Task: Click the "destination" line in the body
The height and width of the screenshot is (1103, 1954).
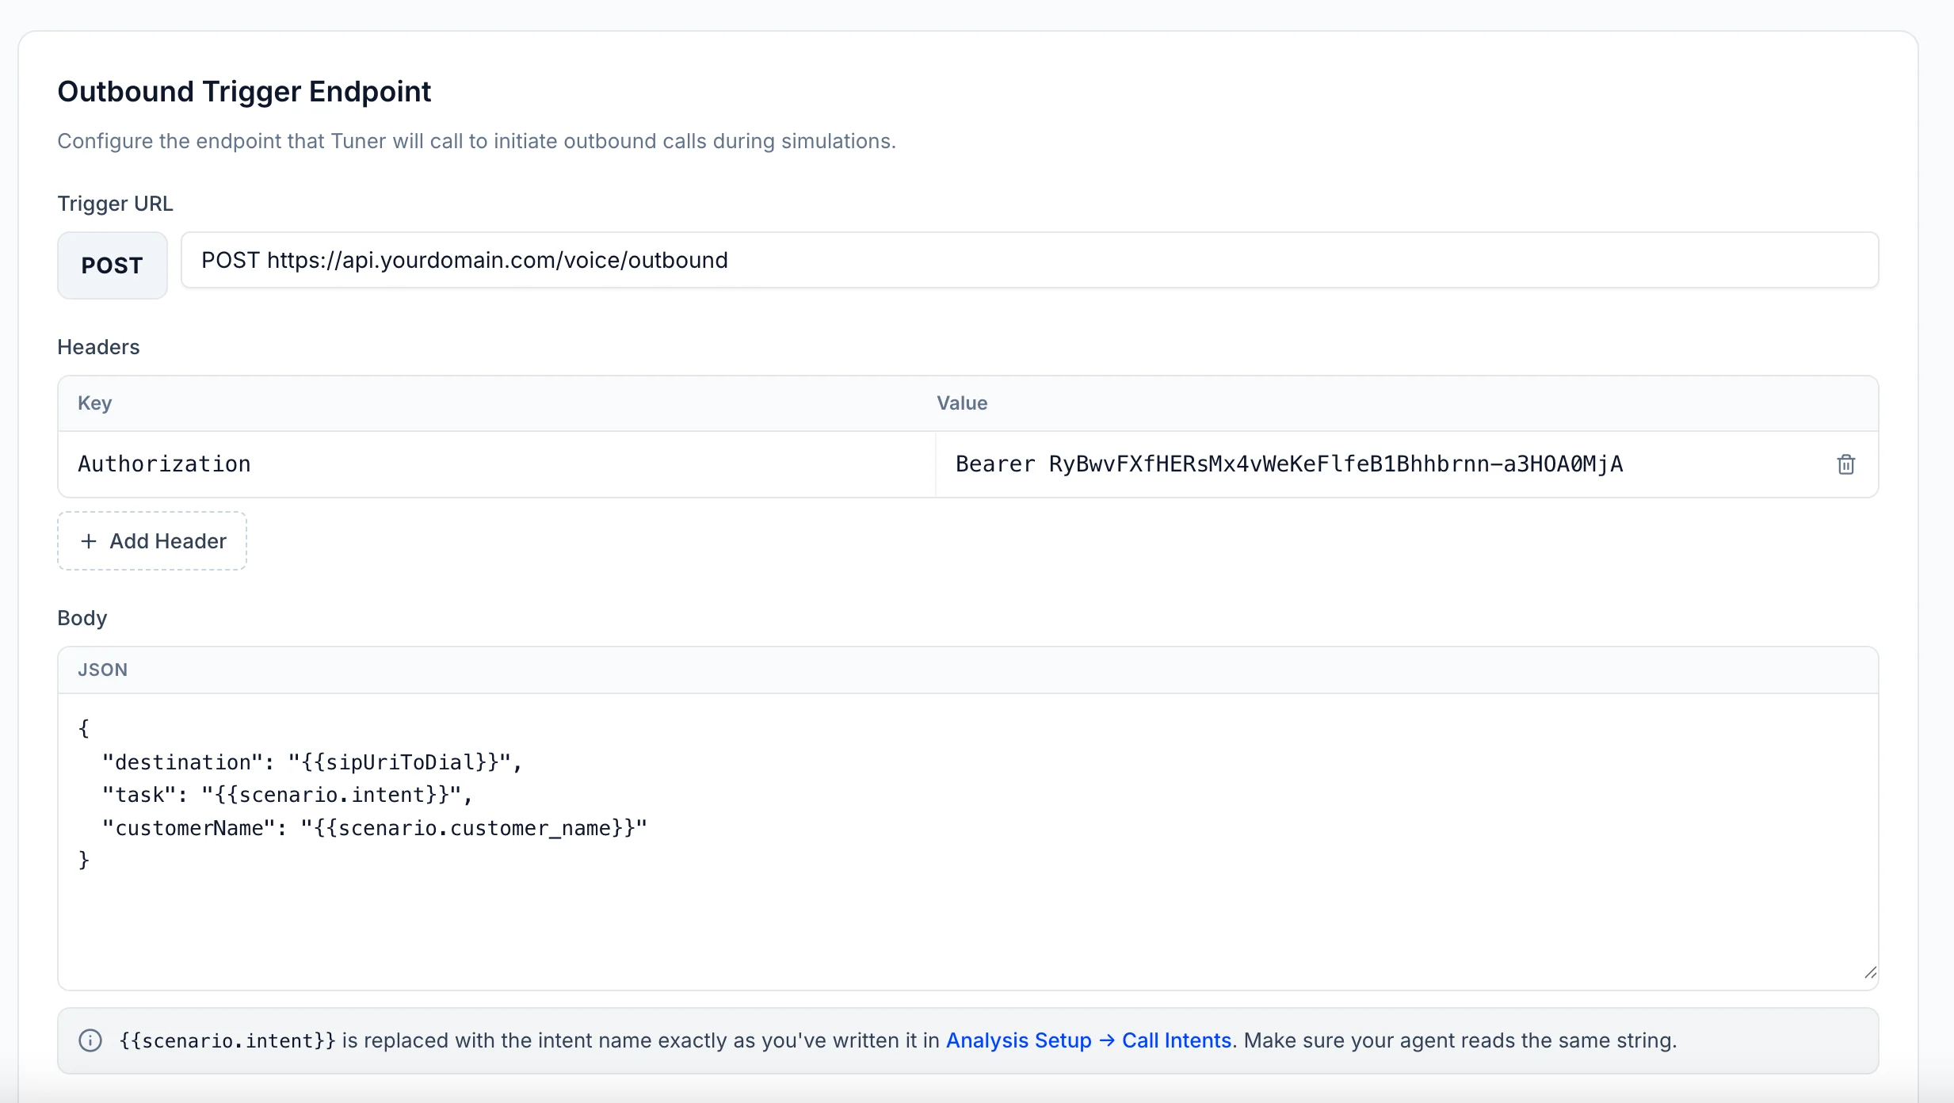Action: click(x=312, y=762)
